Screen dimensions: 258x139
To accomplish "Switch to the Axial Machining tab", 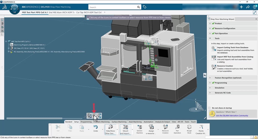I will click(135, 122).
